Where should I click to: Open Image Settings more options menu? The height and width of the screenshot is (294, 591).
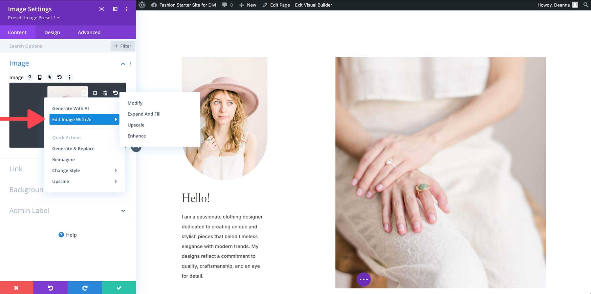pyautogui.click(x=127, y=9)
